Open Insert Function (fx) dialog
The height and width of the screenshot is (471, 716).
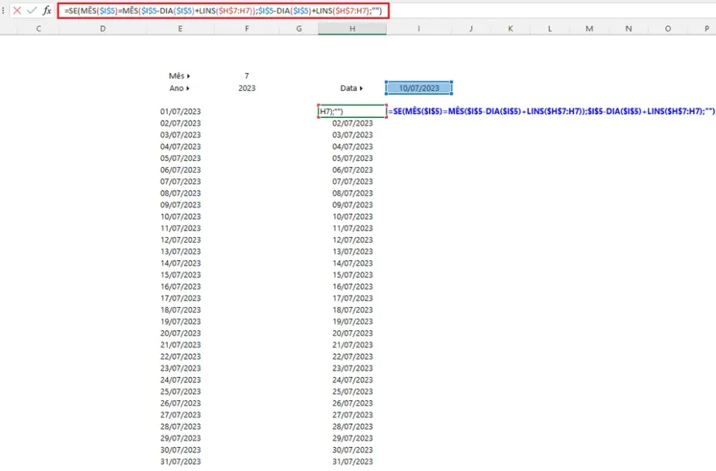(46, 10)
